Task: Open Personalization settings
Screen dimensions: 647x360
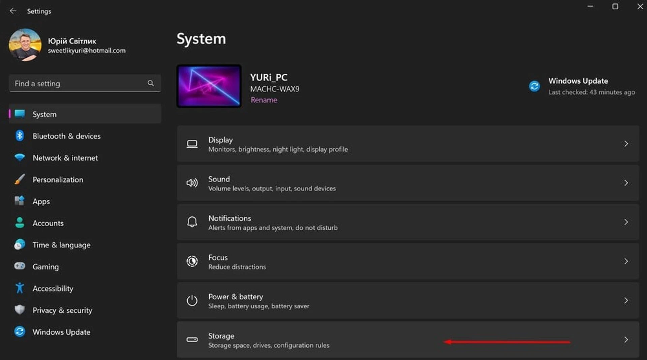Action: click(x=85, y=179)
